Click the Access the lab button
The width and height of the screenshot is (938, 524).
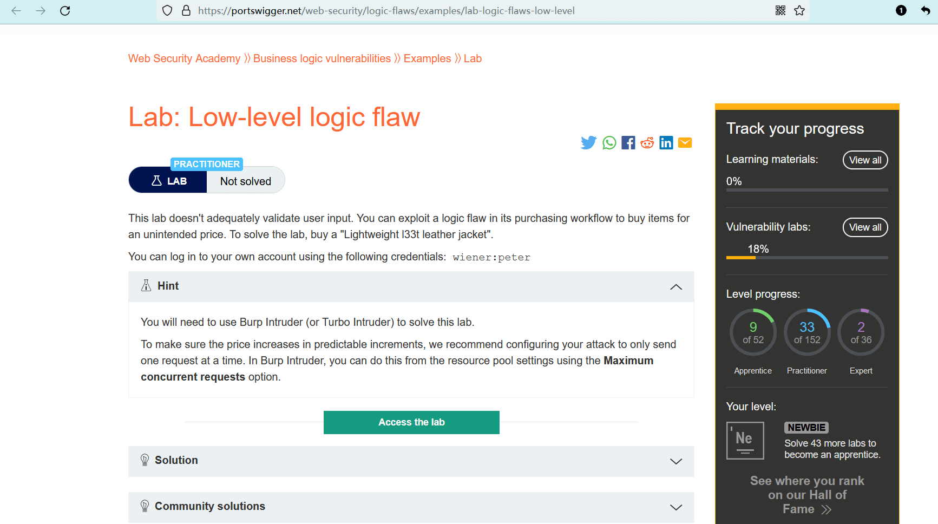[411, 422]
